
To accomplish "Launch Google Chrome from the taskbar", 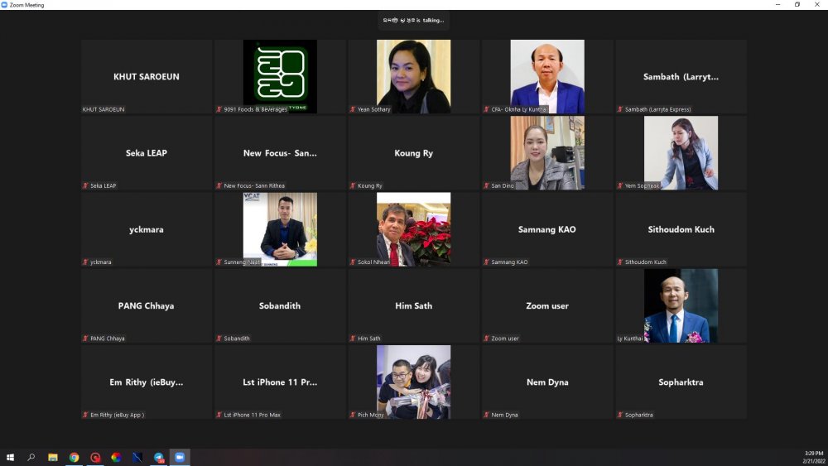I will pyautogui.click(x=74, y=457).
